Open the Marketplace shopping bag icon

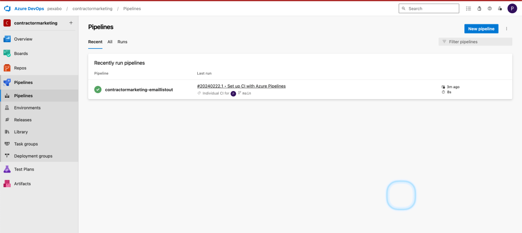point(479,9)
